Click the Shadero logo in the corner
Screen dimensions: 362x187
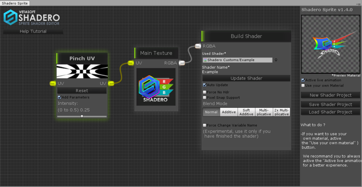(31, 17)
